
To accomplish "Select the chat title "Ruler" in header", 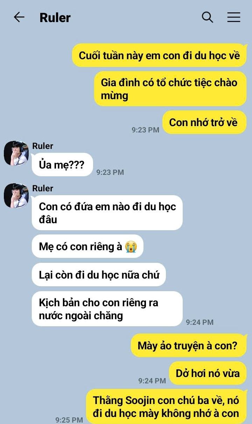I will click(55, 18).
